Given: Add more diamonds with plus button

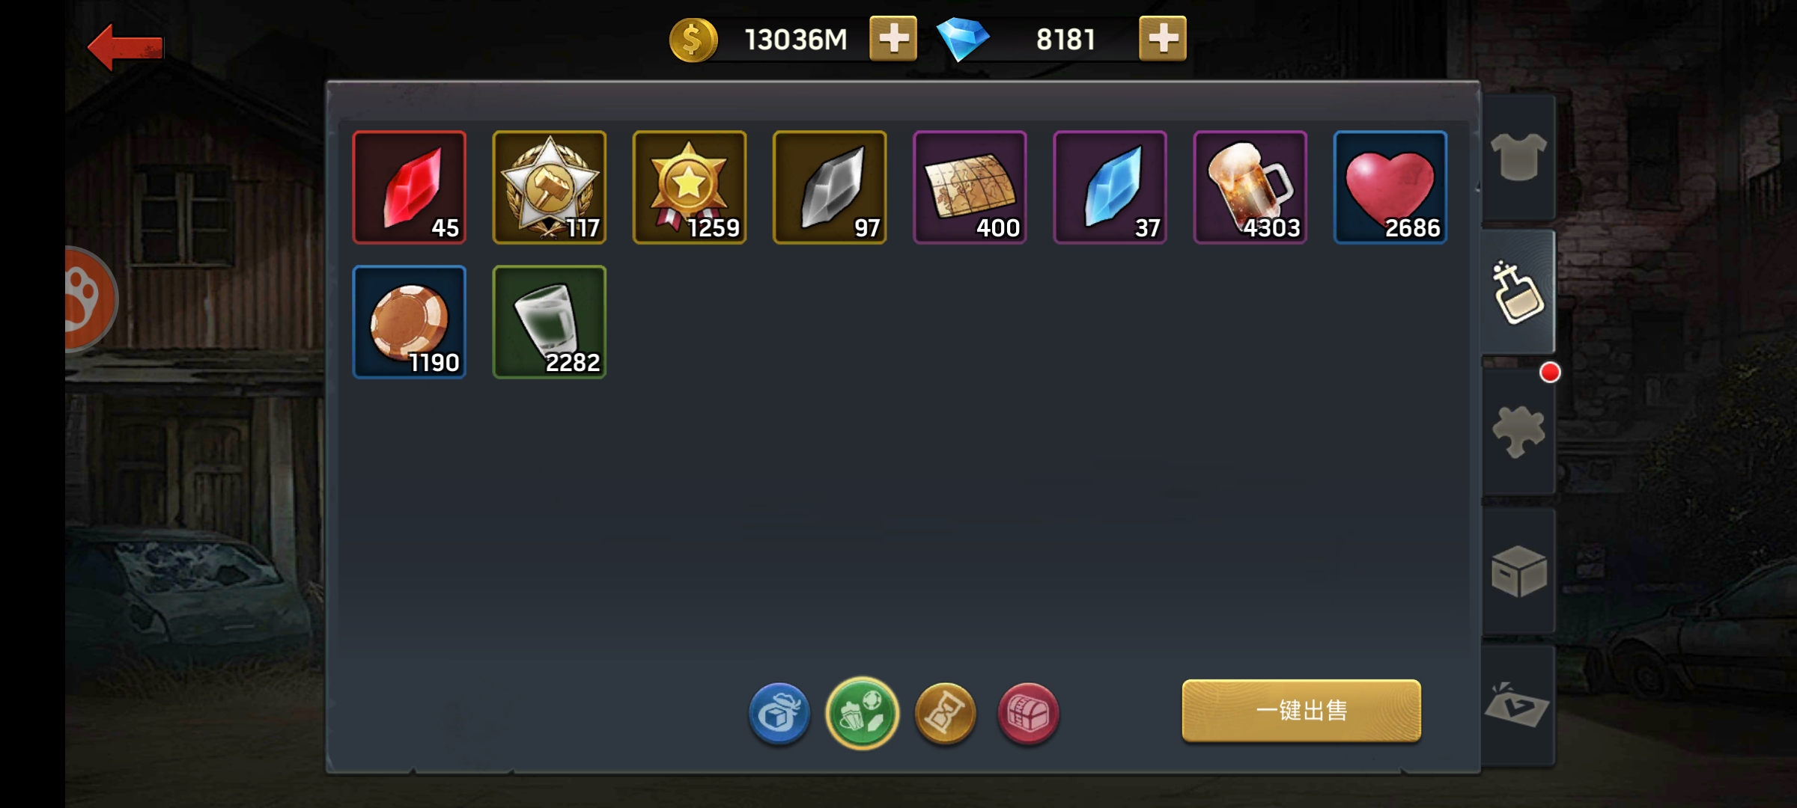Looking at the screenshot, I should click(1162, 39).
